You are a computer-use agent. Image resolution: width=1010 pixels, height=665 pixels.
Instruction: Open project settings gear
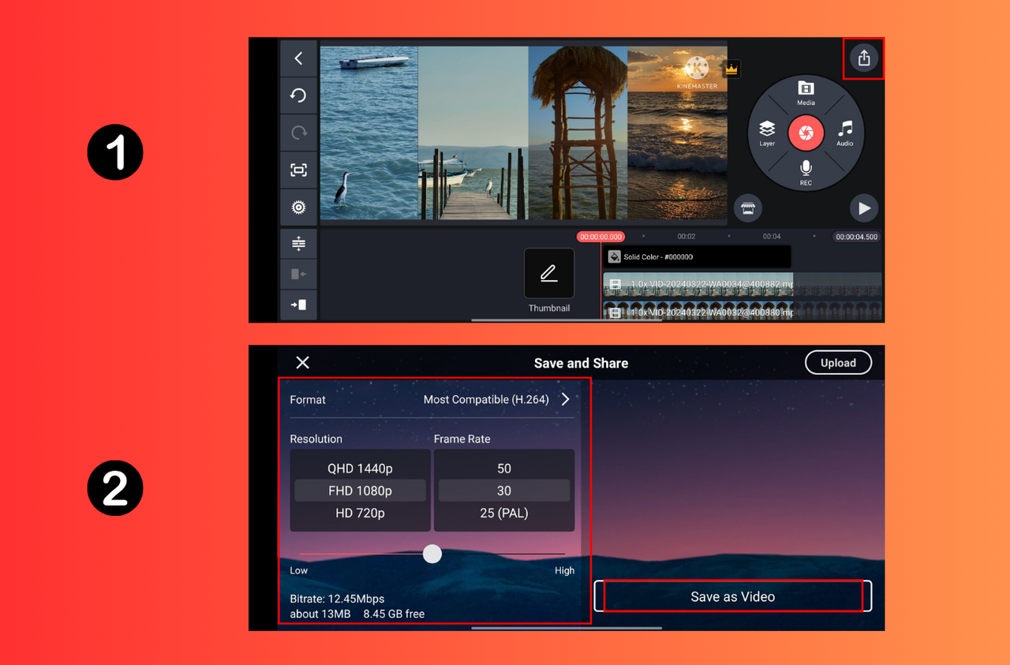pyautogui.click(x=298, y=207)
